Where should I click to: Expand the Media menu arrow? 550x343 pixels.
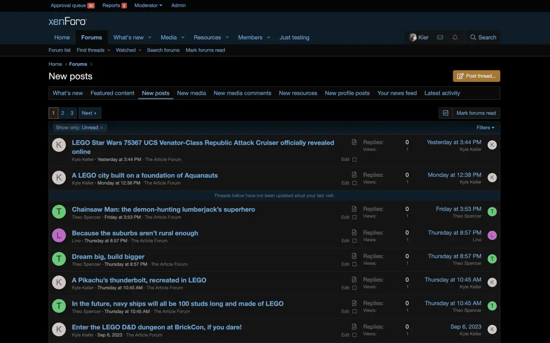click(x=183, y=37)
